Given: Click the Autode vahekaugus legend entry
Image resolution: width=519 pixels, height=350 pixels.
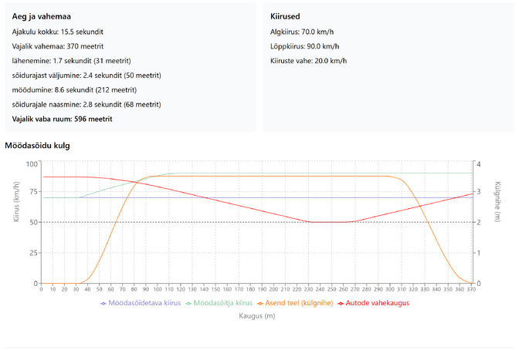Looking at the screenshot, I should coord(378,303).
